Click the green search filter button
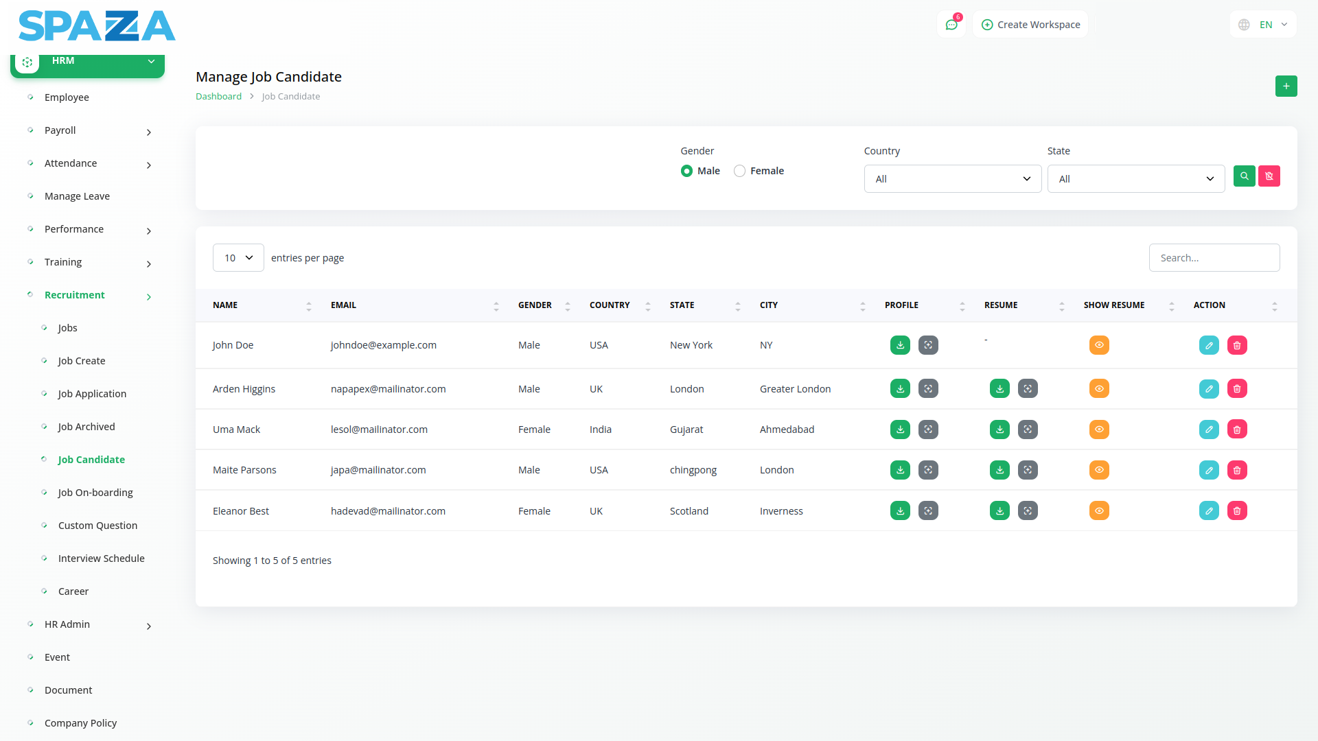Image resolution: width=1318 pixels, height=741 pixels. [1244, 176]
